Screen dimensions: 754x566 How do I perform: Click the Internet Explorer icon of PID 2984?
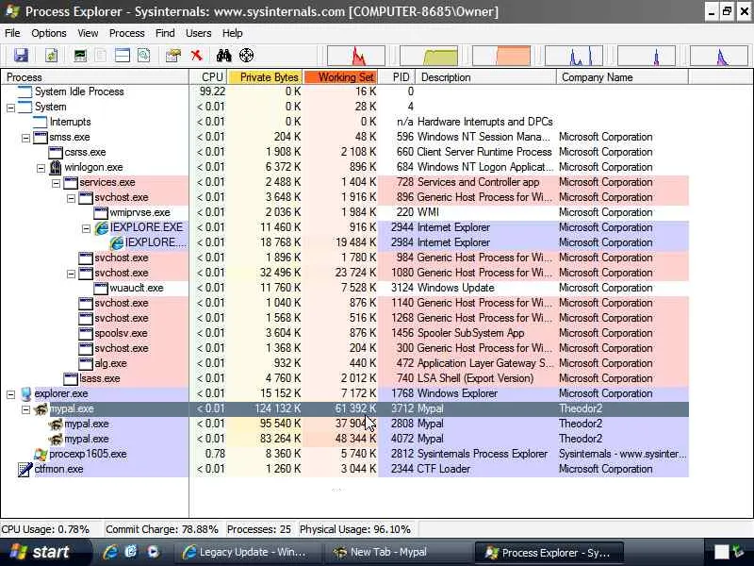(116, 242)
